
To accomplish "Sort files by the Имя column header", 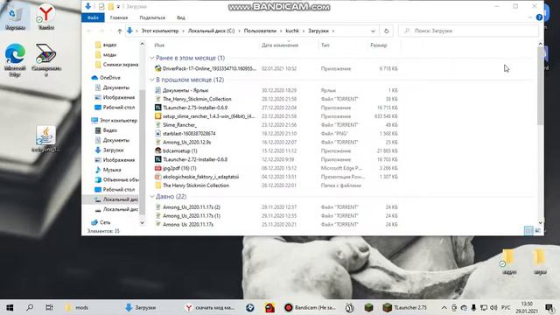I will pos(159,45).
